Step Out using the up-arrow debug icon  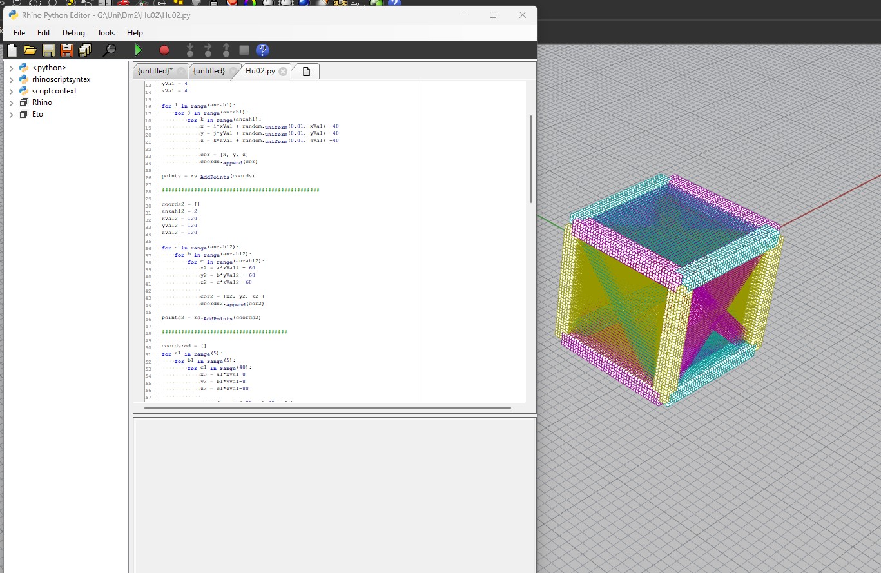click(x=225, y=50)
